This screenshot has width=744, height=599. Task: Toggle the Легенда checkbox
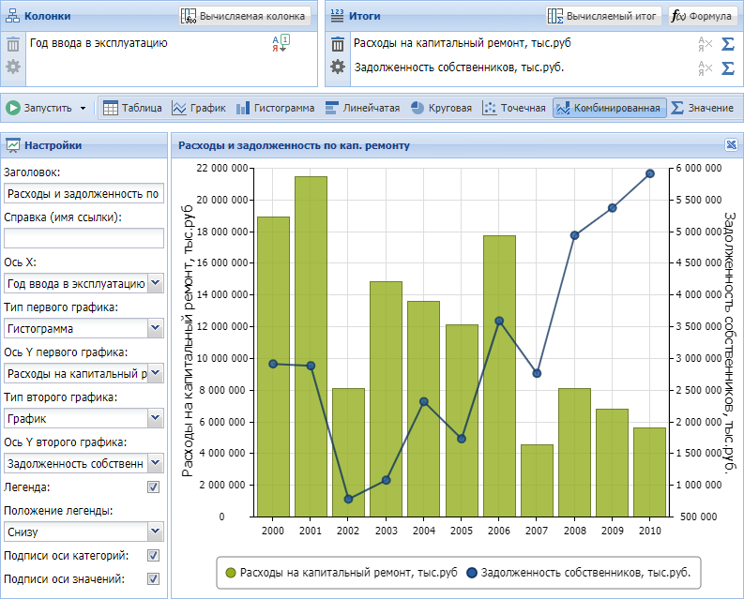pos(154,487)
